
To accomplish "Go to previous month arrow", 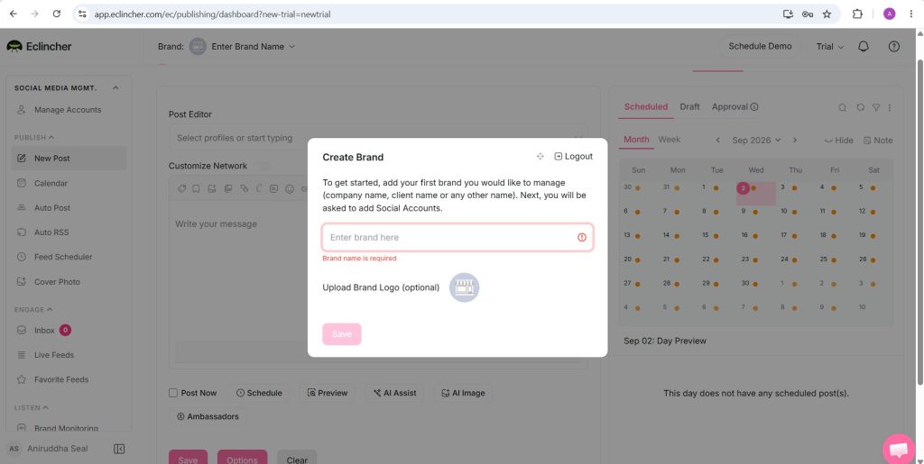I will point(717,140).
